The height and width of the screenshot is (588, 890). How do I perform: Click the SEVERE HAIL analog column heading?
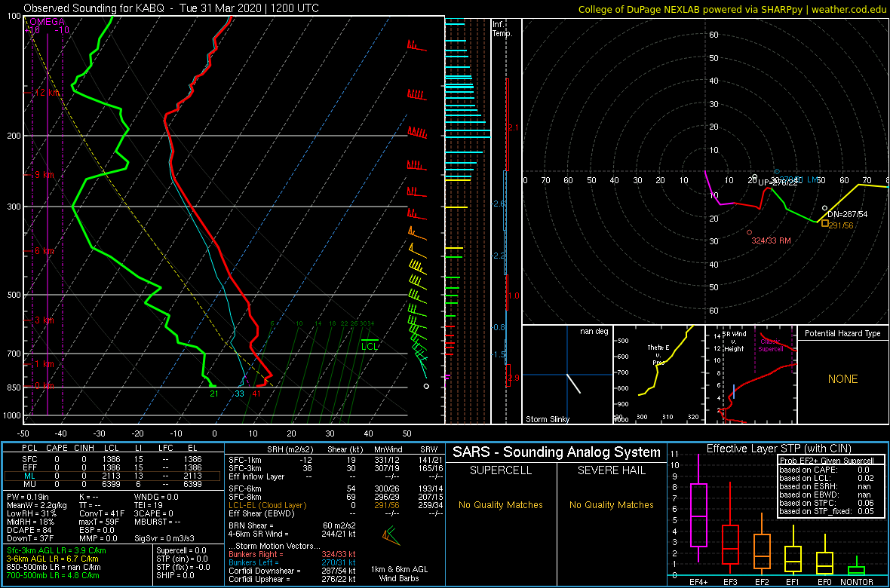[x=613, y=471]
